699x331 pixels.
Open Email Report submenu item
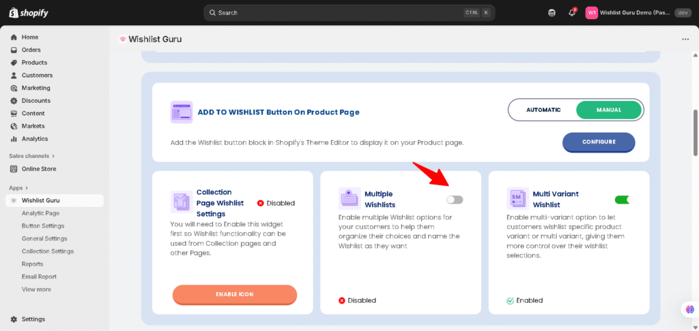click(39, 277)
